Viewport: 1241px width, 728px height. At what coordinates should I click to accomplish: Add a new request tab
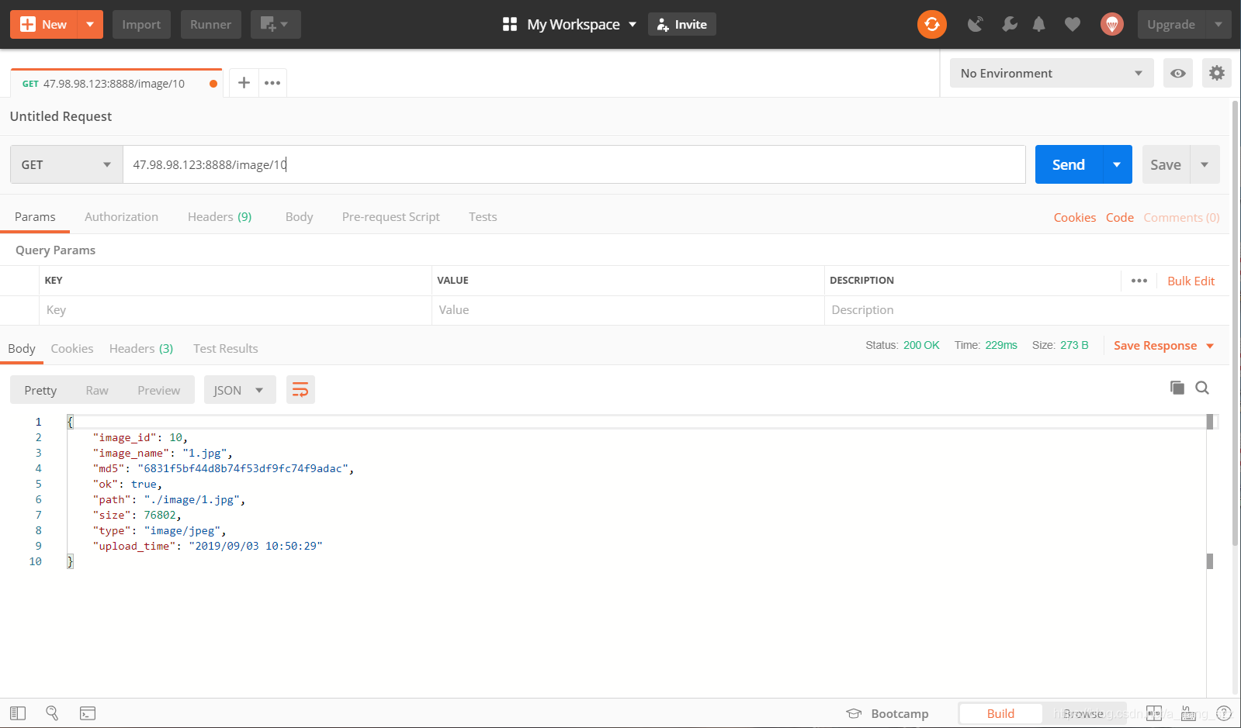pos(244,82)
